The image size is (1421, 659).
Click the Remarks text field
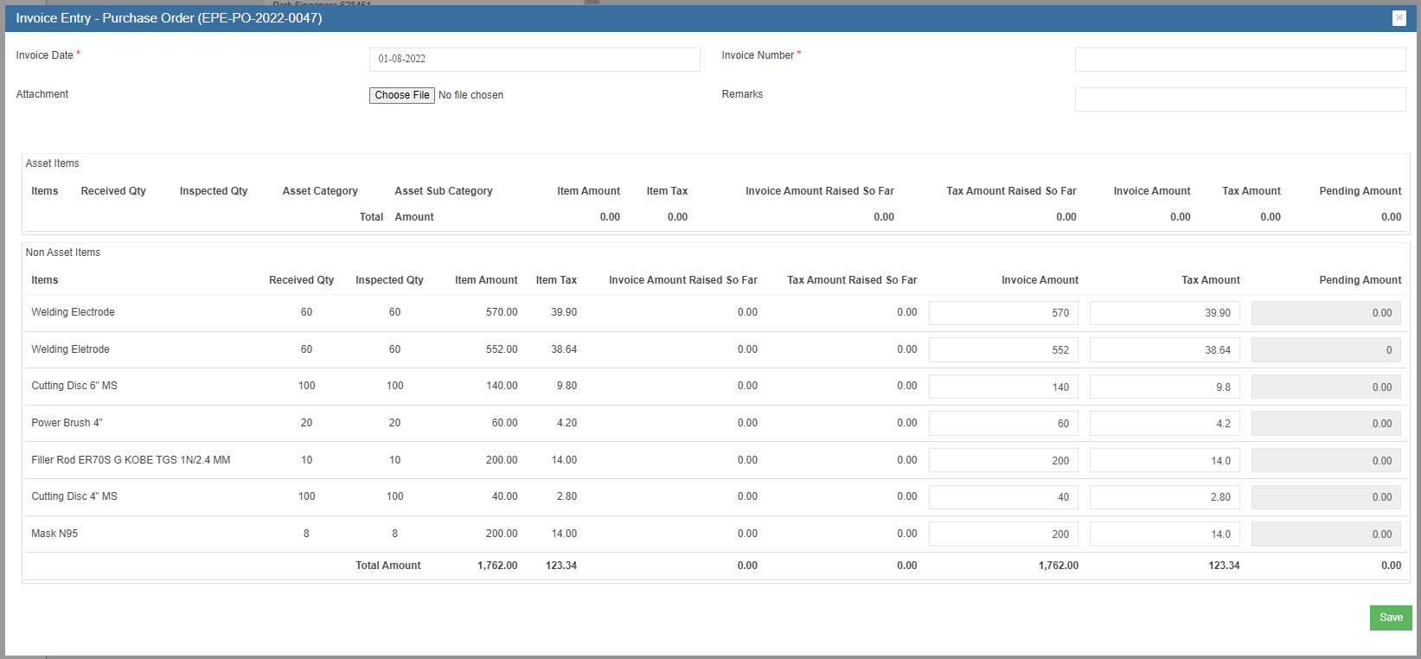click(1239, 99)
